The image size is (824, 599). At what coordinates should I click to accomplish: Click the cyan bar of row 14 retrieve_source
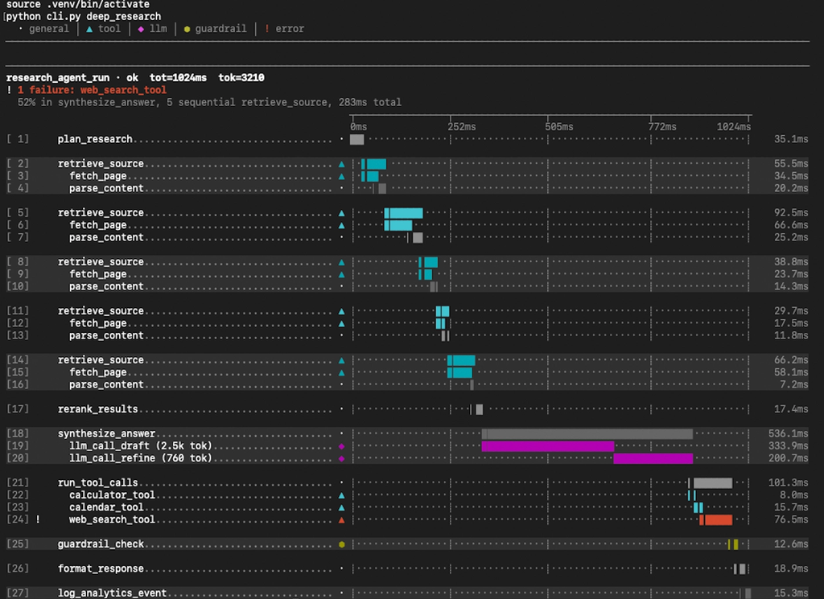click(x=461, y=360)
